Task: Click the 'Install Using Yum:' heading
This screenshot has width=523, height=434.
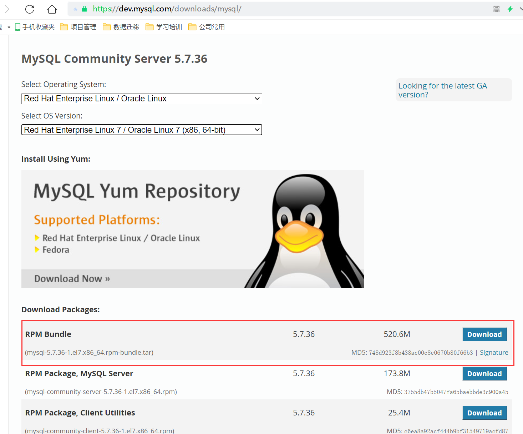Action: (x=56, y=159)
